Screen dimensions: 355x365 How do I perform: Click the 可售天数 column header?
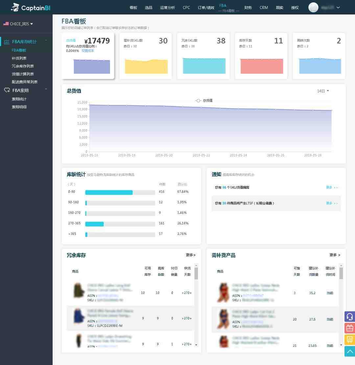click(296, 271)
